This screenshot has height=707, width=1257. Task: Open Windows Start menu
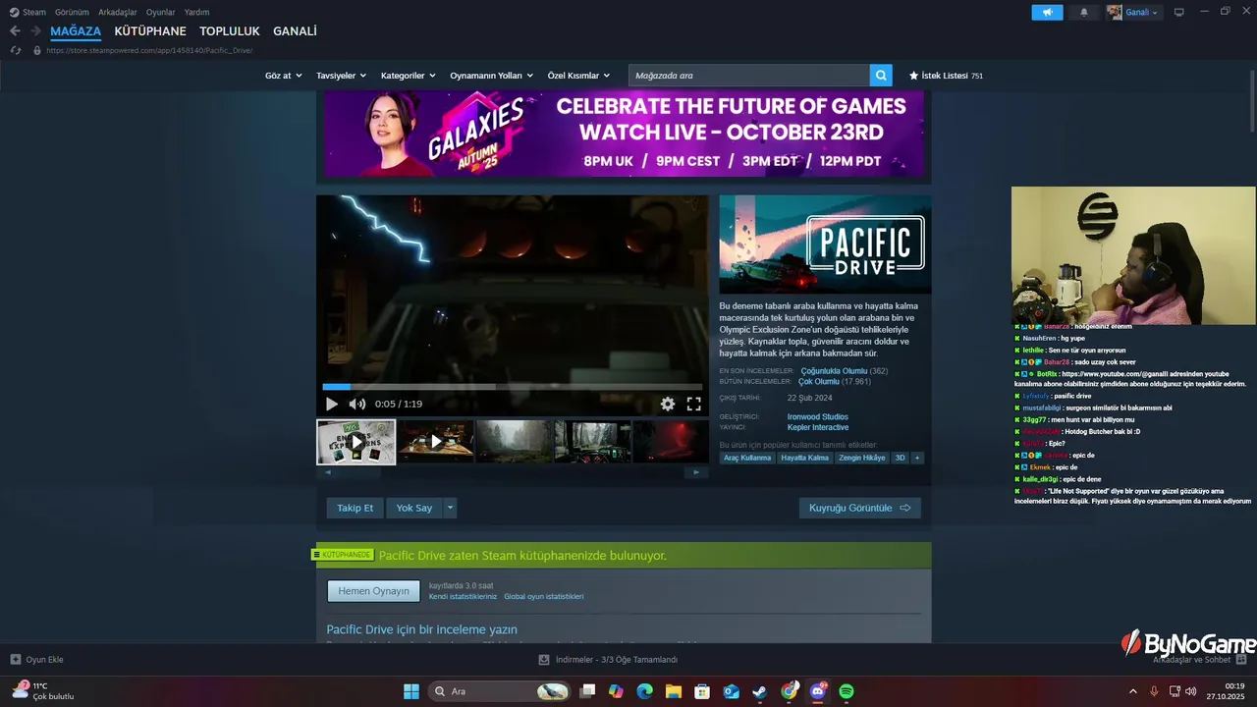click(411, 691)
